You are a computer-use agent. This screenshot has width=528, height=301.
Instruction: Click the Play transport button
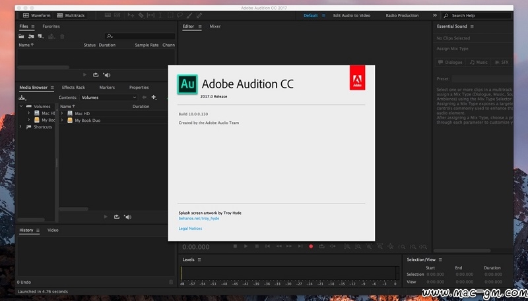(x=246, y=246)
